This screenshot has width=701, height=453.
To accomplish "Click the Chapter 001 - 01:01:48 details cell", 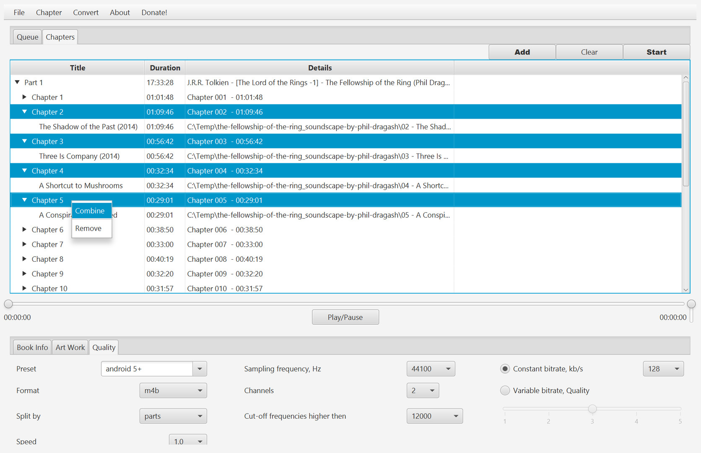I will point(319,97).
